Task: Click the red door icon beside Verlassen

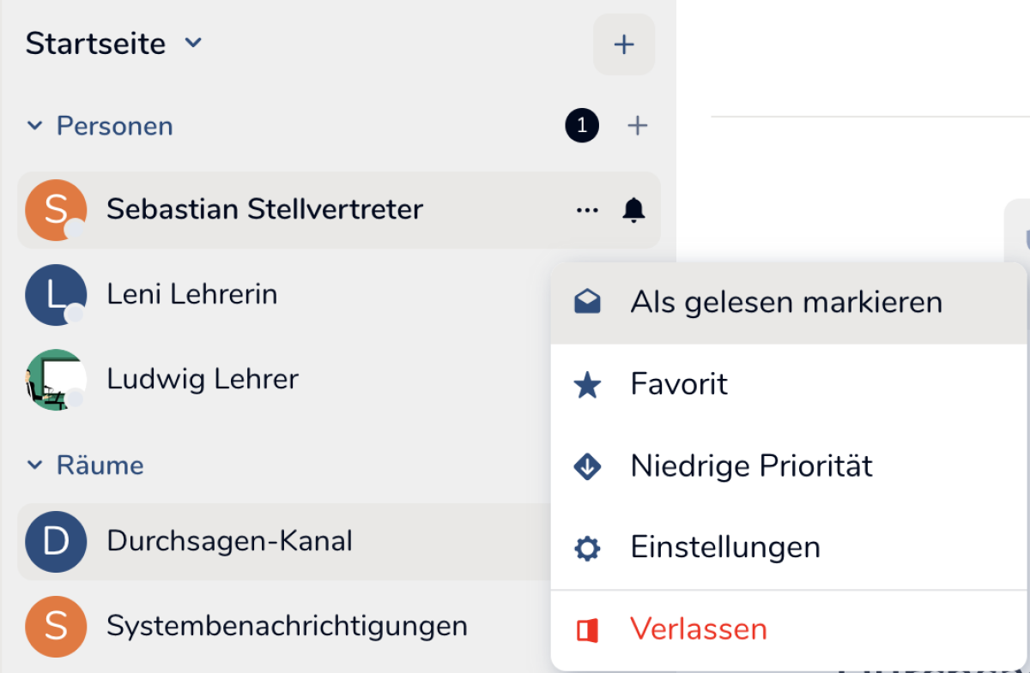Action: (587, 630)
